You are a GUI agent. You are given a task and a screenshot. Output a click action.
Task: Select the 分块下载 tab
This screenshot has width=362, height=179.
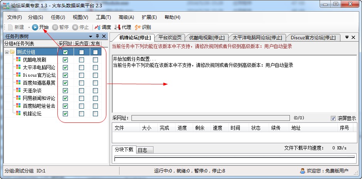[124, 149]
